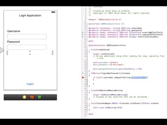Click the [super didReceiveMemoryWarning]; line
The image size is (167, 125).
[x=110, y=95]
